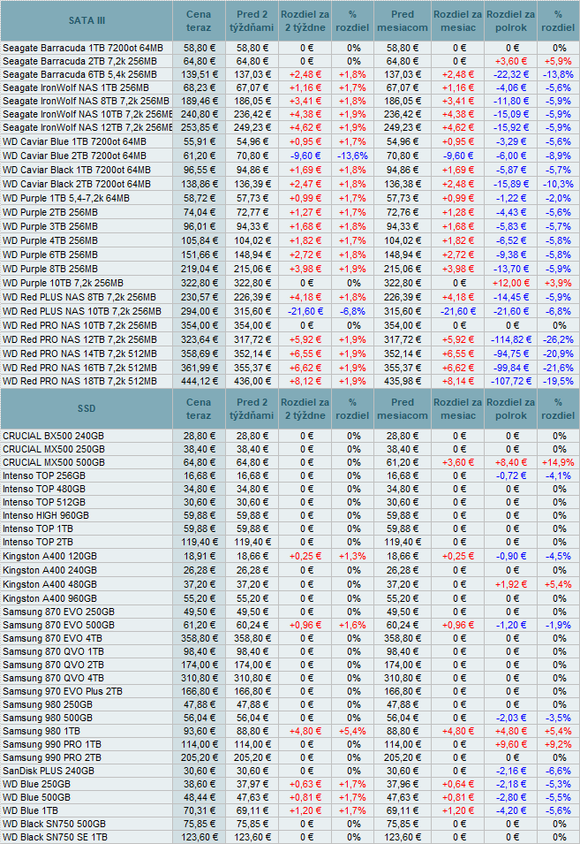Click Intenso HIGH 960GB product name
Screen dimensions: 580x844
46,515
